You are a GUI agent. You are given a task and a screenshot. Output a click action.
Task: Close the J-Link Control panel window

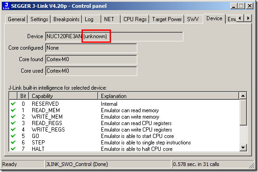250,6
